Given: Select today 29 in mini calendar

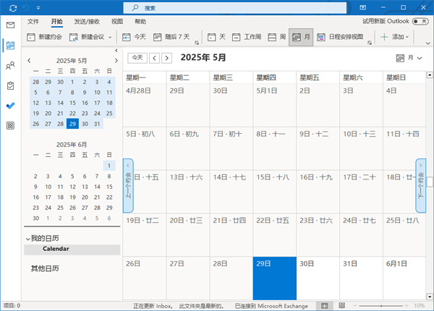Looking at the screenshot, I should coord(72,124).
